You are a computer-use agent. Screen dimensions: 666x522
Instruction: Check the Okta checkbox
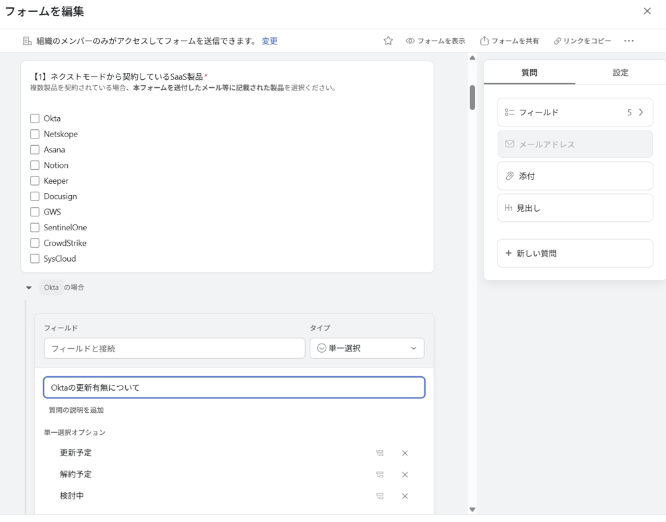click(x=34, y=118)
